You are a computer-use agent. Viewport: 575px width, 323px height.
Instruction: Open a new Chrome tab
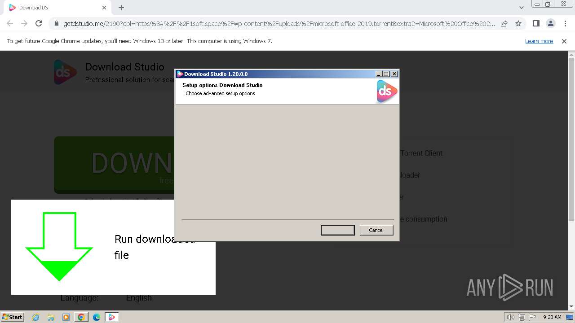pos(121,8)
